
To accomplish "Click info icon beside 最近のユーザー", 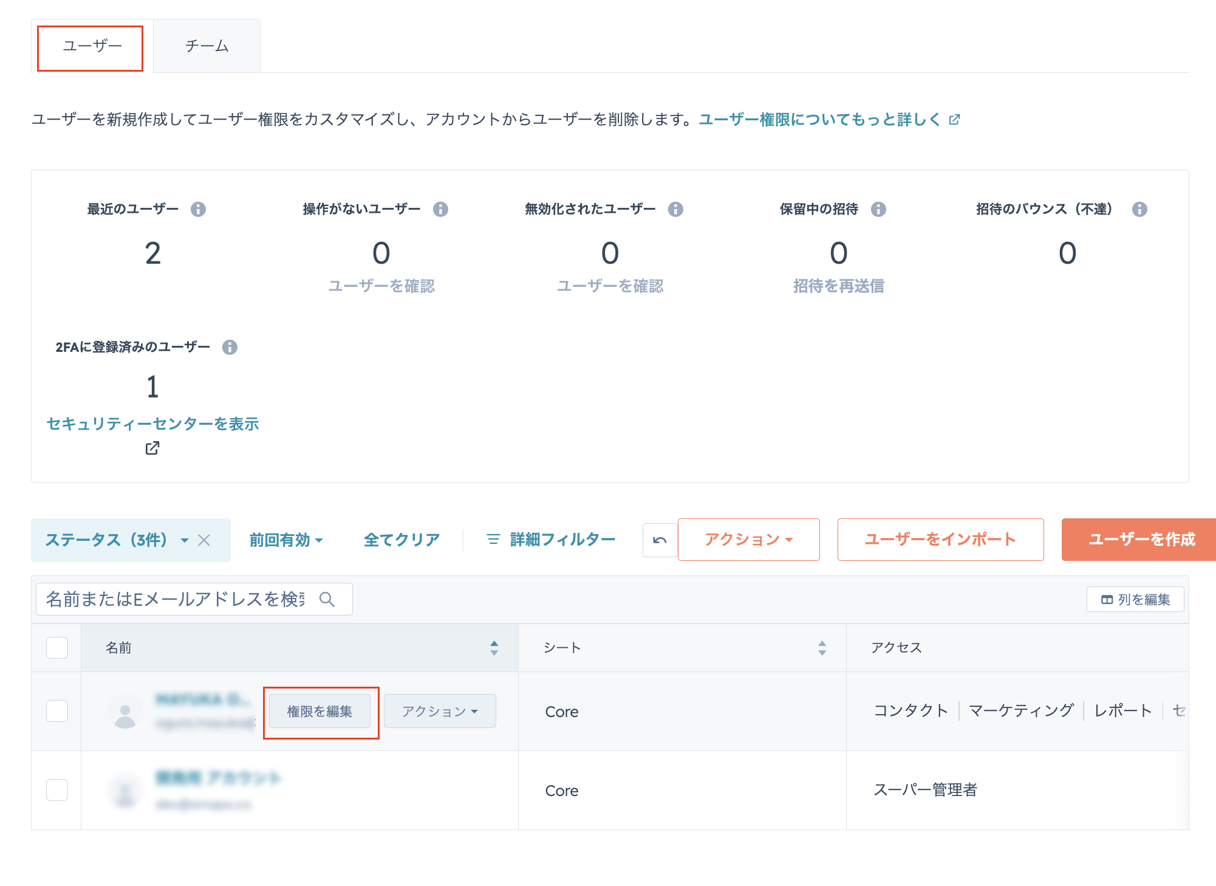I will click(198, 209).
